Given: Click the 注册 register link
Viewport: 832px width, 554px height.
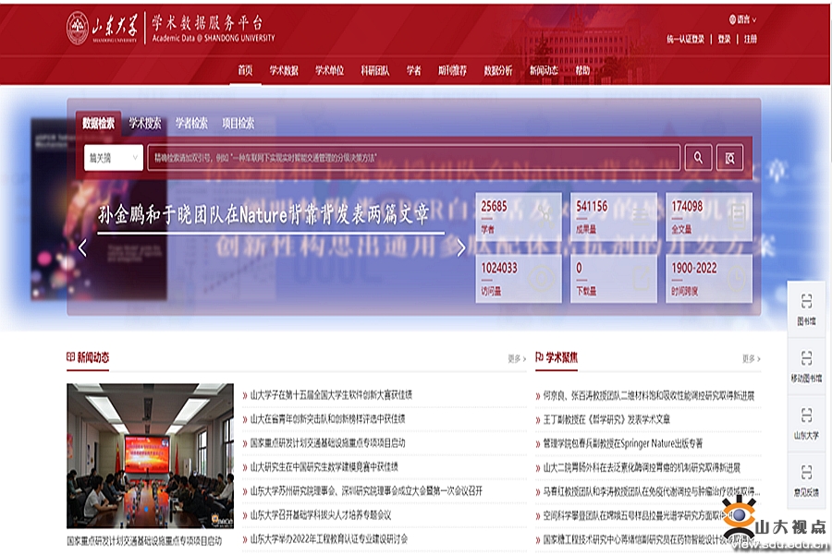Looking at the screenshot, I should [x=751, y=39].
